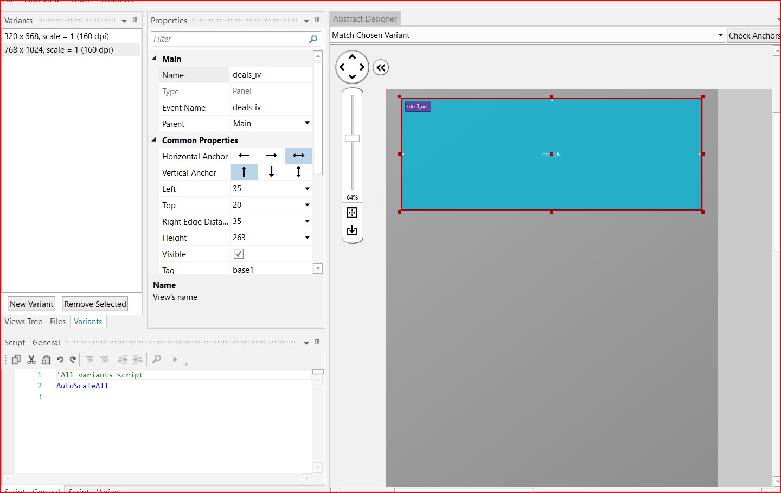781x493 pixels.
Task: Edit the Name field containing deals_iv
Action: tap(271, 75)
